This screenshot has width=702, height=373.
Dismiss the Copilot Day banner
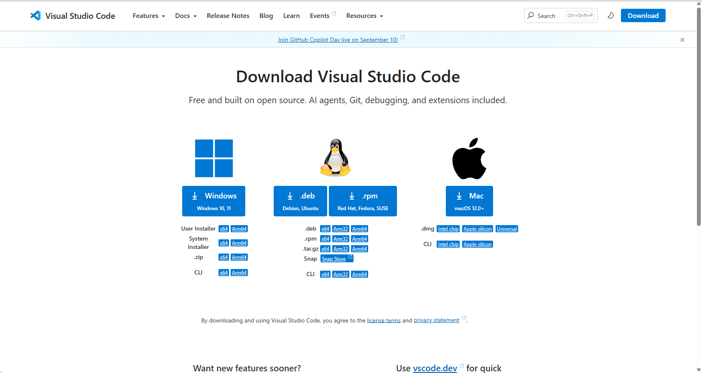point(682,40)
